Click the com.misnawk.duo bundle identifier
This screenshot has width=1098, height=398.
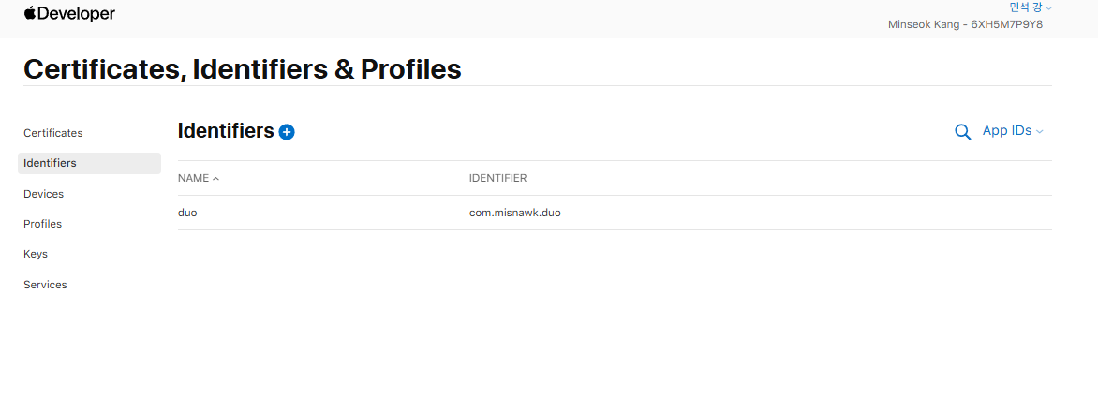tap(514, 213)
